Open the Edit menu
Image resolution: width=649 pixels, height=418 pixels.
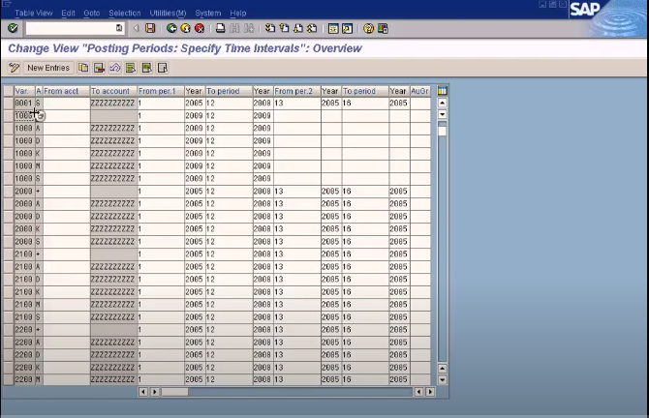pos(69,13)
